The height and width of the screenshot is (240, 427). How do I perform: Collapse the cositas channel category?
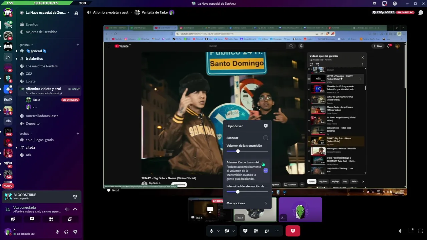pyautogui.click(x=26, y=134)
